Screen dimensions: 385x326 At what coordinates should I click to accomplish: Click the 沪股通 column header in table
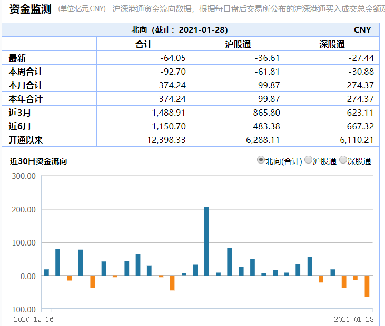click(x=238, y=44)
